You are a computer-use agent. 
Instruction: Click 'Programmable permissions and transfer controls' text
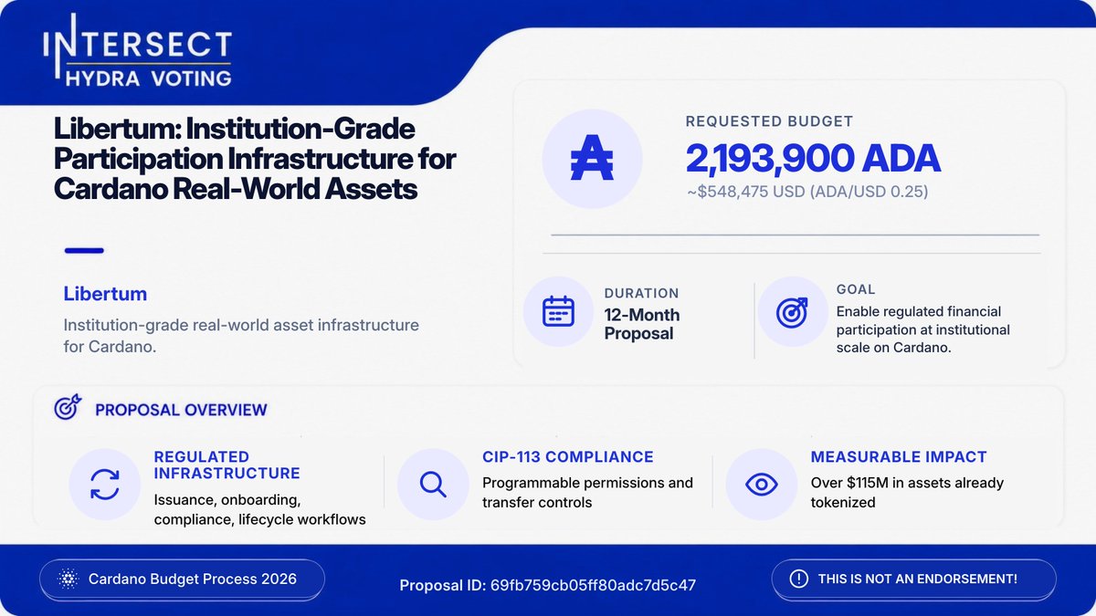point(587,493)
